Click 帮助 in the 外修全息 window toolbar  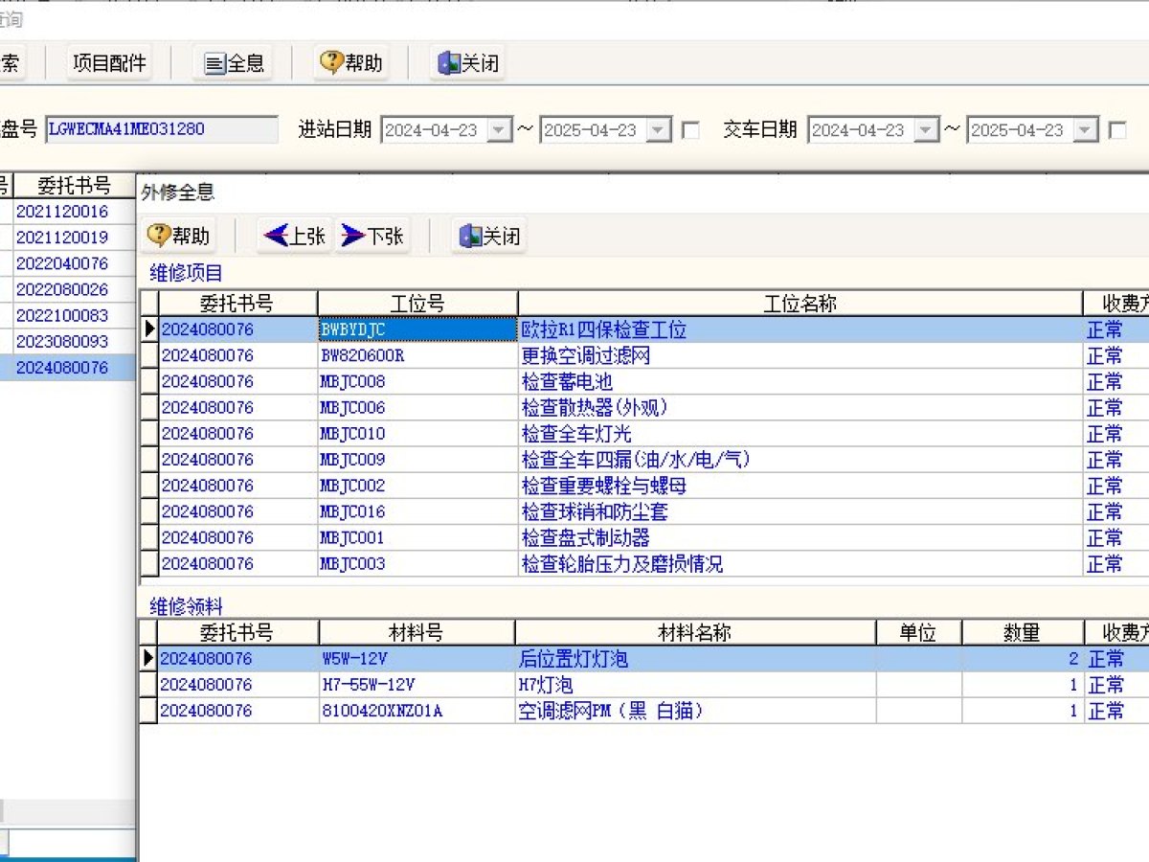178,236
